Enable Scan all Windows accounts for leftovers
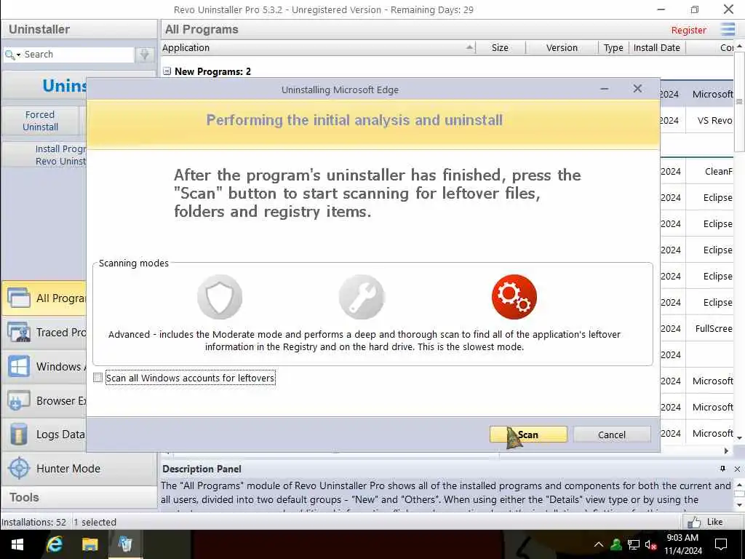This screenshot has height=559, width=745. coord(98,378)
